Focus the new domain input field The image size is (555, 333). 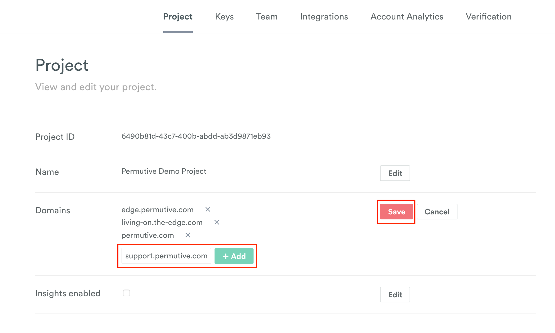(166, 256)
